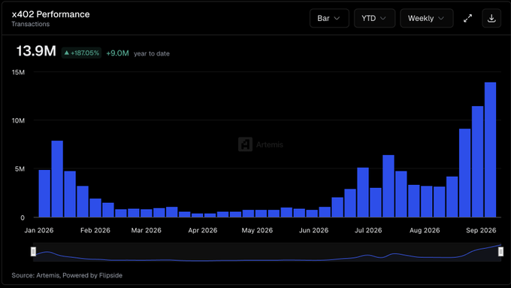Click the 13.9M total value
The width and height of the screenshot is (511, 288).
(x=36, y=51)
